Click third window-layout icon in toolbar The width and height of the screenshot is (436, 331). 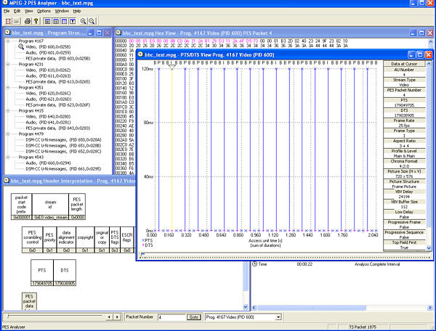(x=64, y=21)
